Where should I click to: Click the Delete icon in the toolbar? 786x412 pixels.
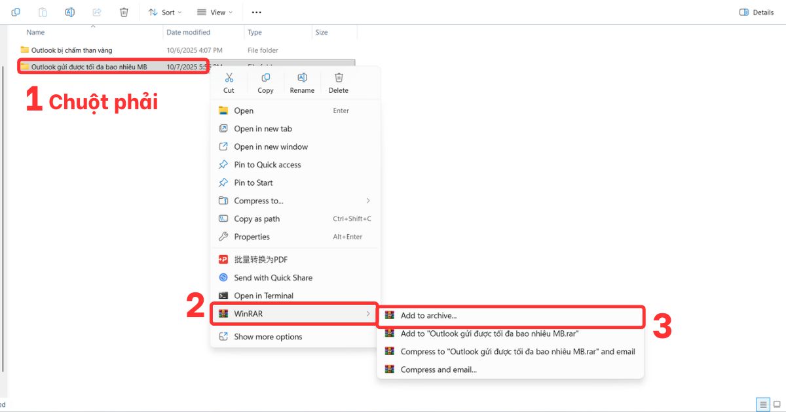pos(124,12)
